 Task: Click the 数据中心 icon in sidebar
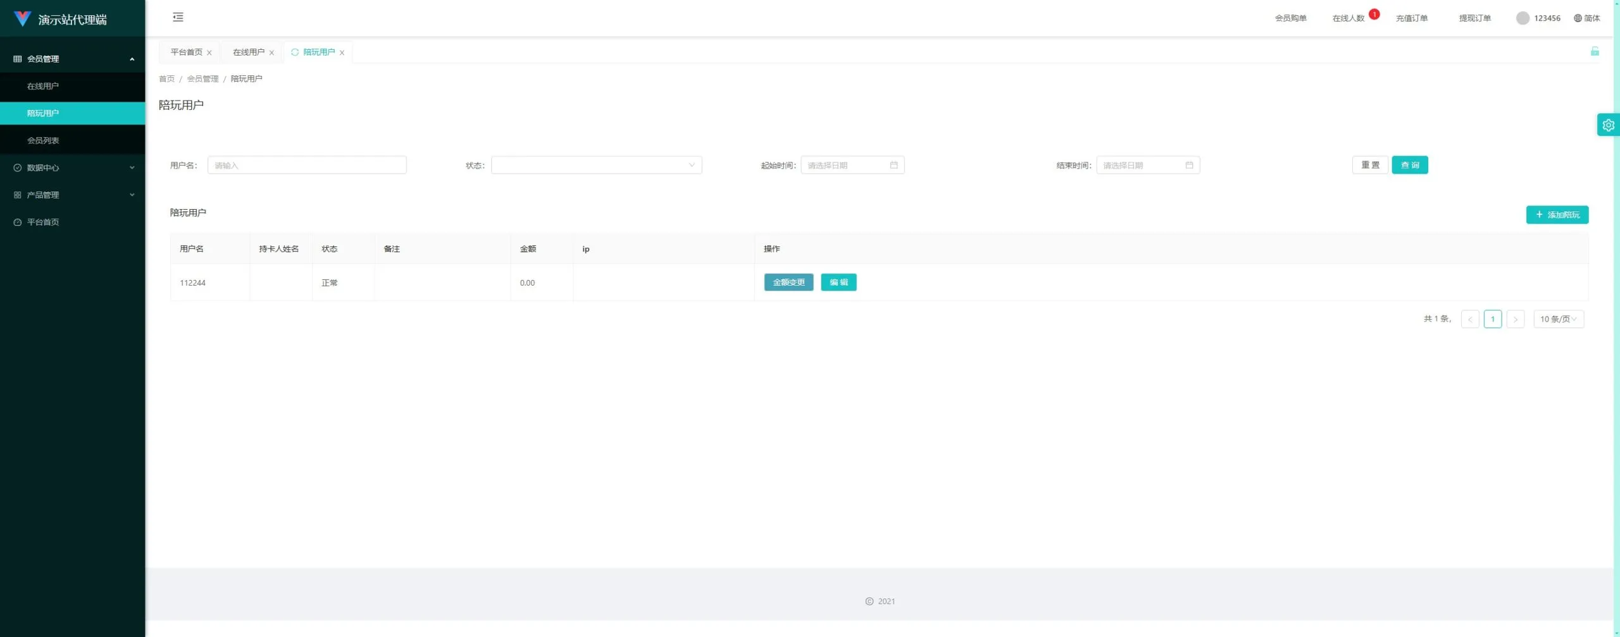tap(18, 167)
